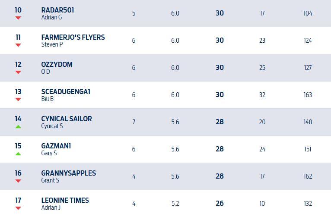Image resolution: width=331 pixels, height=217 pixels.
Task: Select the OZZYDOM team name
Action: point(57,64)
